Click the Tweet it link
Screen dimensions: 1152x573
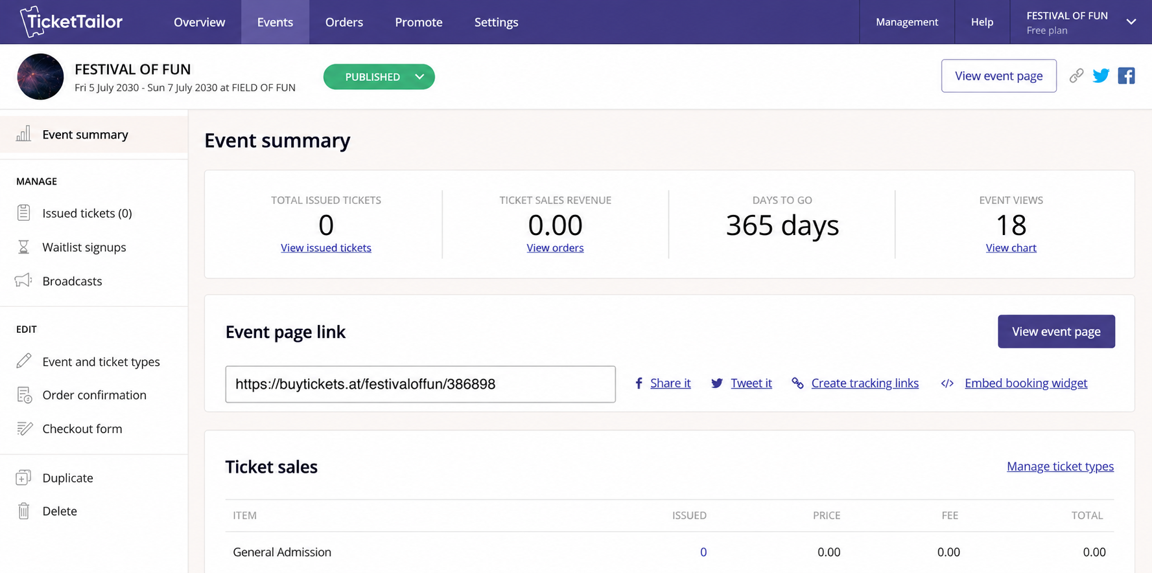point(751,383)
